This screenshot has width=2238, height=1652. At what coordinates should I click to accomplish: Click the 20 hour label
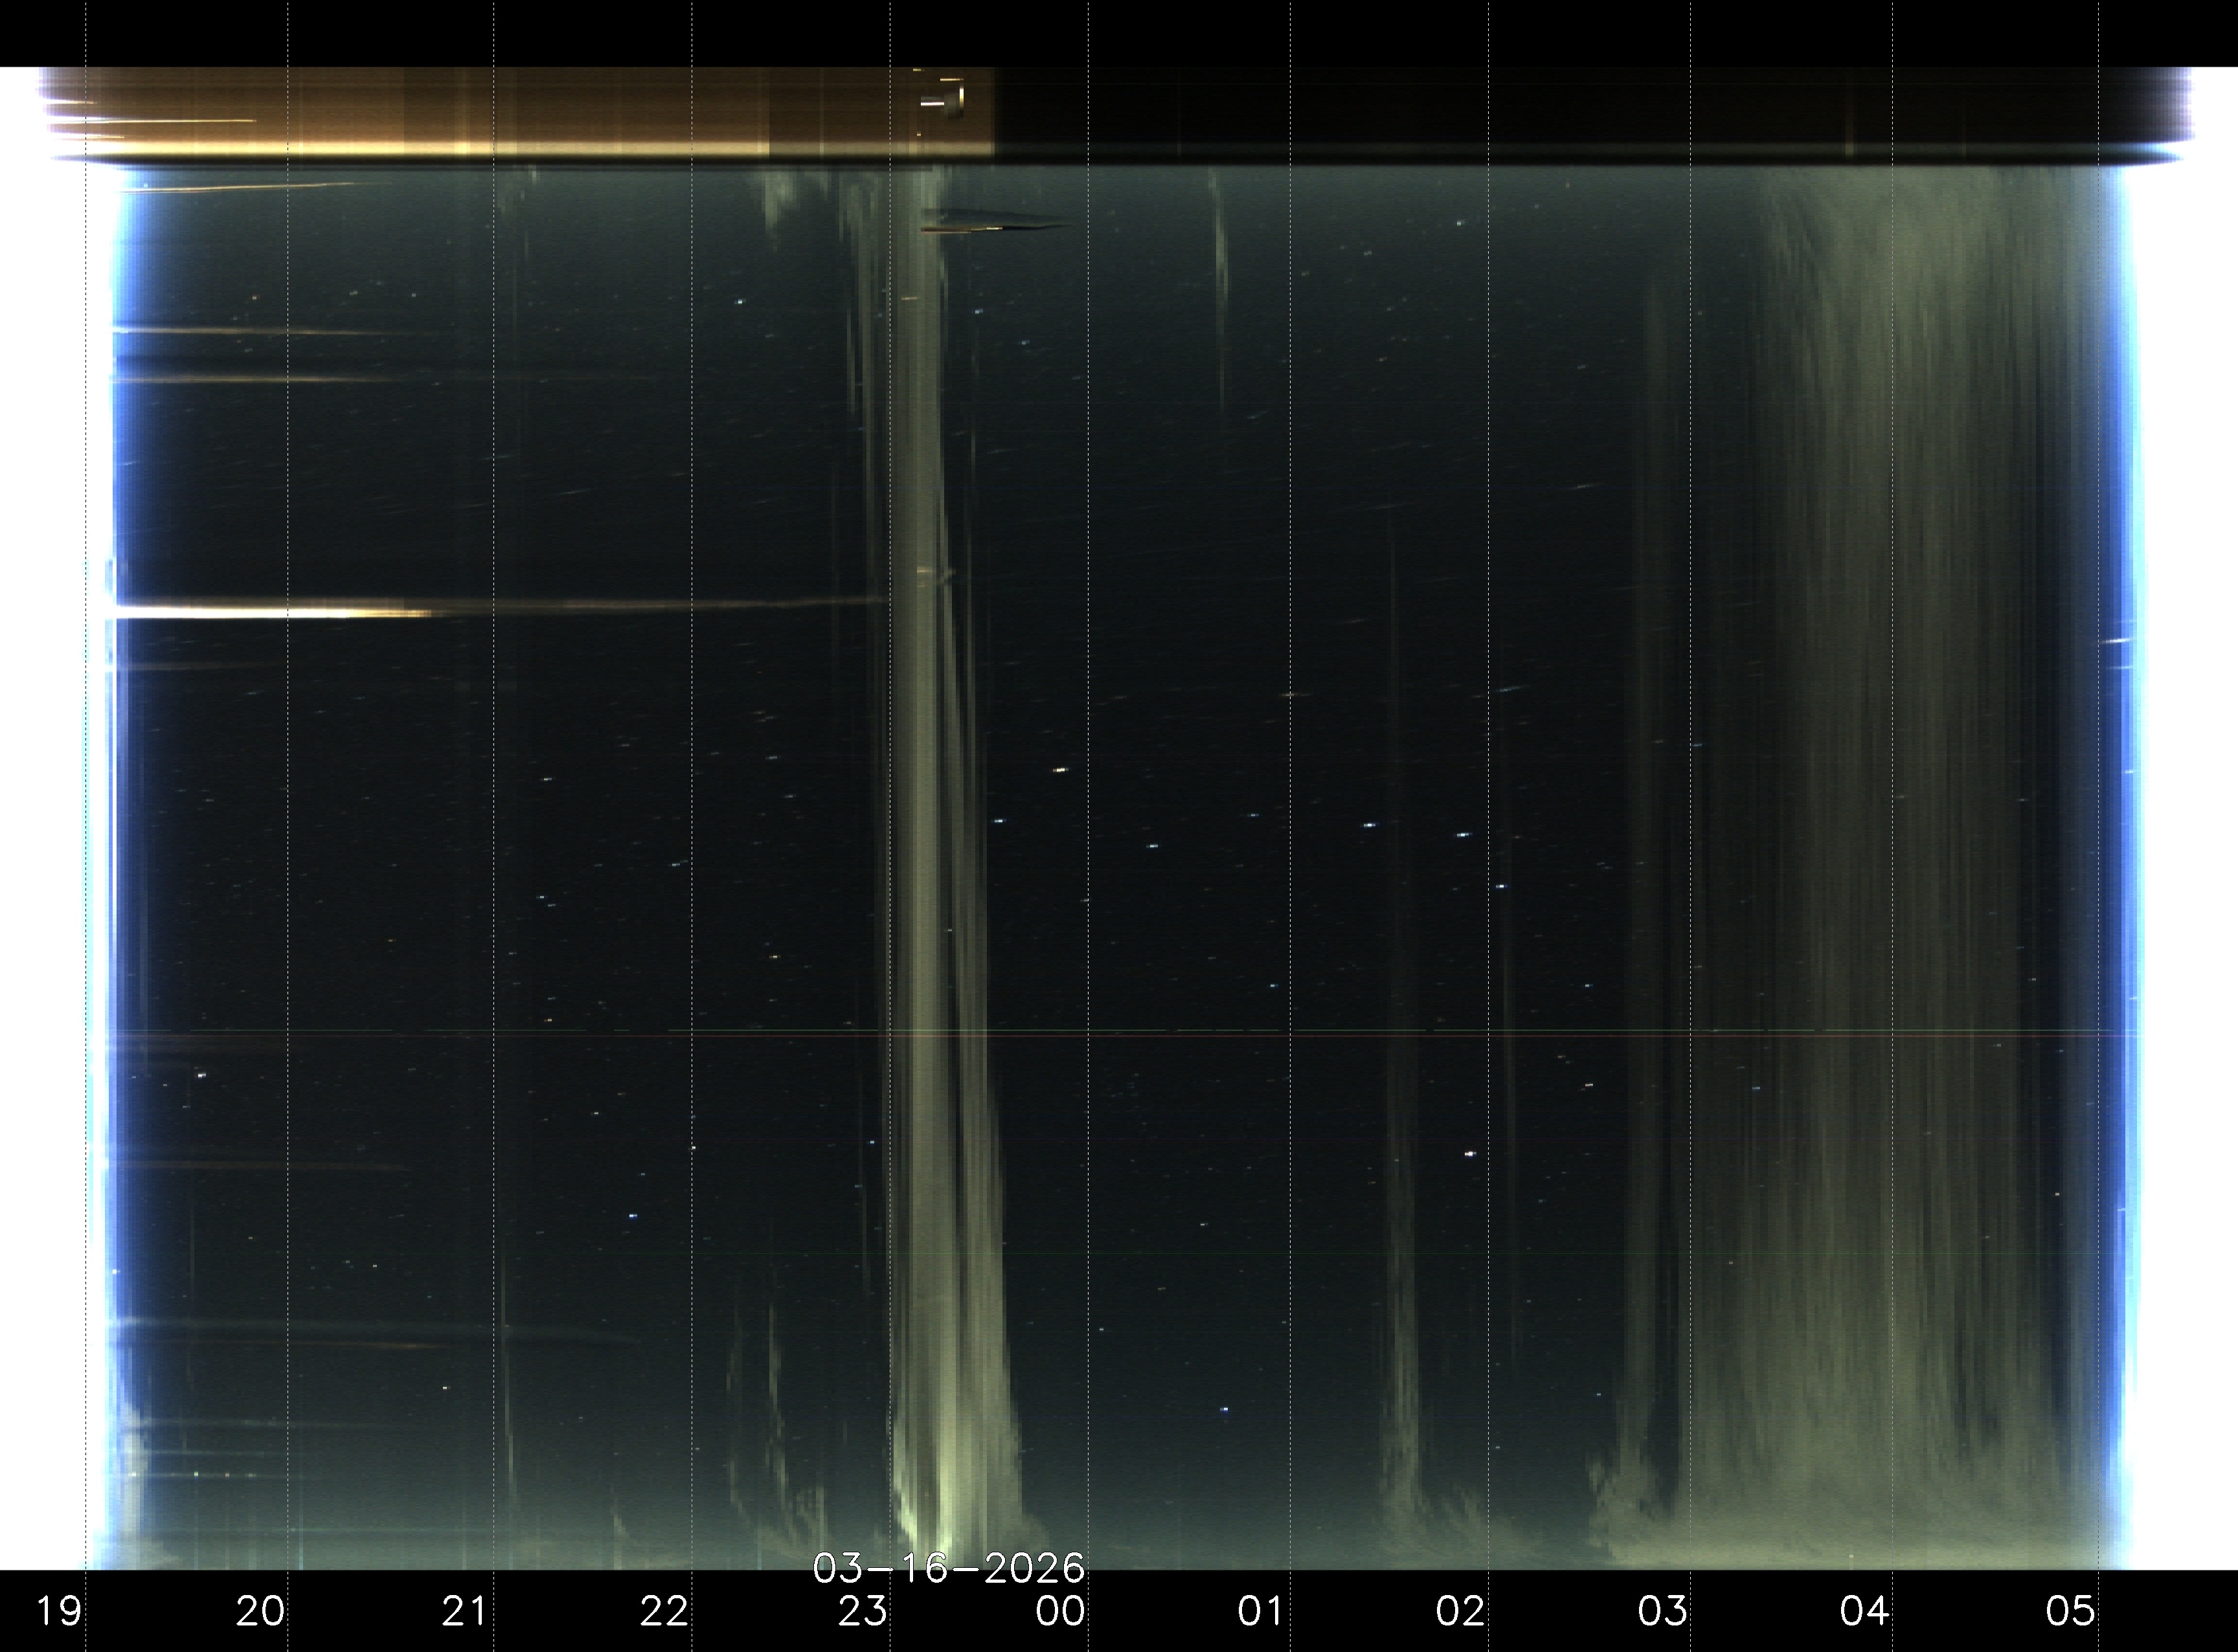[x=260, y=1611]
